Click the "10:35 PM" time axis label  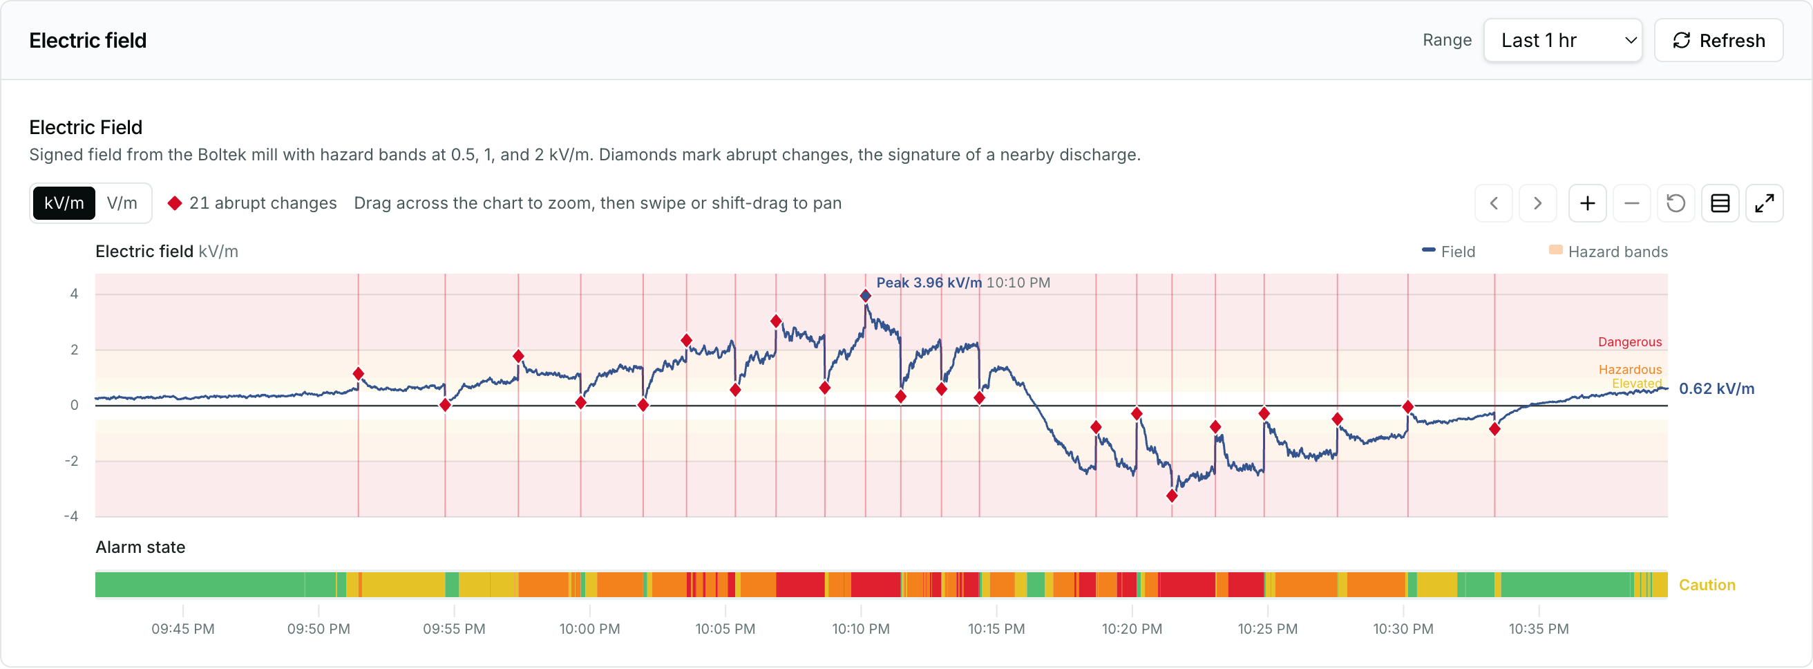coord(1539,630)
